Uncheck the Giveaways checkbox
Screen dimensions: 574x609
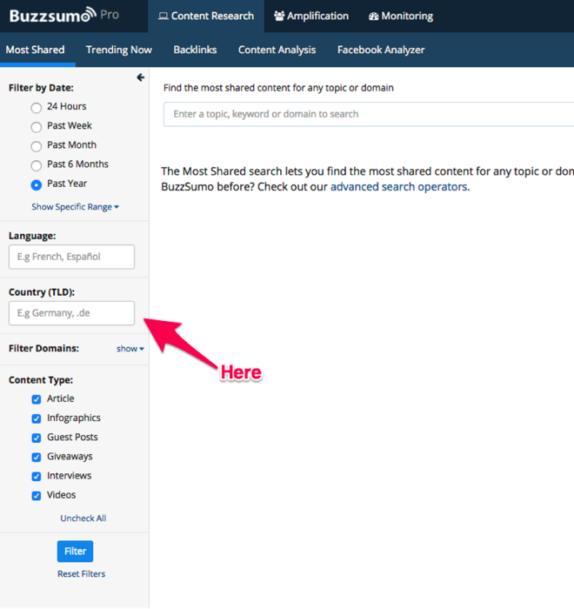click(37, 457)
